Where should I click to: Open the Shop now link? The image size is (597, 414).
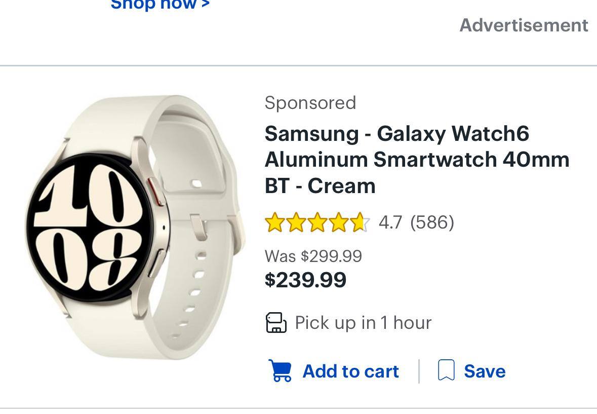pyautogui.click(x=160, y=5)
